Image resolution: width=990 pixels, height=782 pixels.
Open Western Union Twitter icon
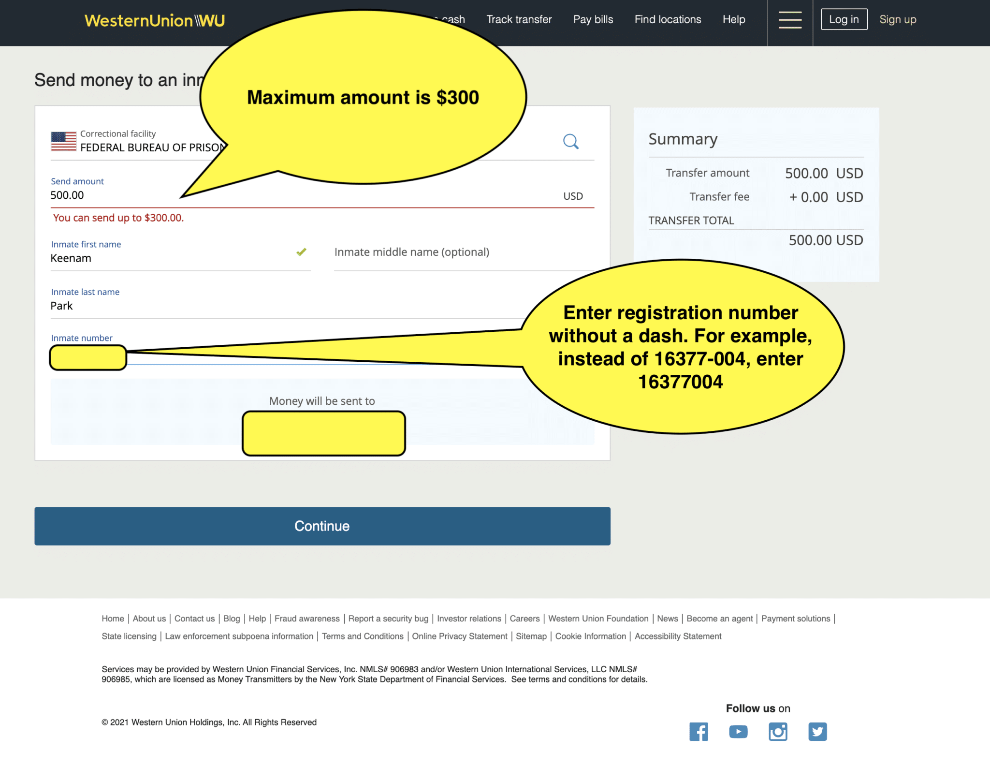(817, 731)
